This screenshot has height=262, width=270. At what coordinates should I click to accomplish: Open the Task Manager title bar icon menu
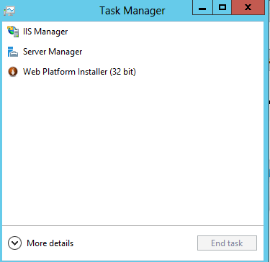pos(9,11)
